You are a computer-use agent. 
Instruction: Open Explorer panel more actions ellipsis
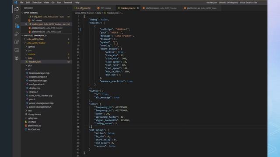coord(68,8)
